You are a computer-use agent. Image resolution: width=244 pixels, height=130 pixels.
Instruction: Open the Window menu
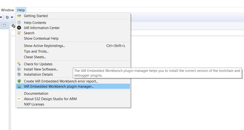pos(7,10)
